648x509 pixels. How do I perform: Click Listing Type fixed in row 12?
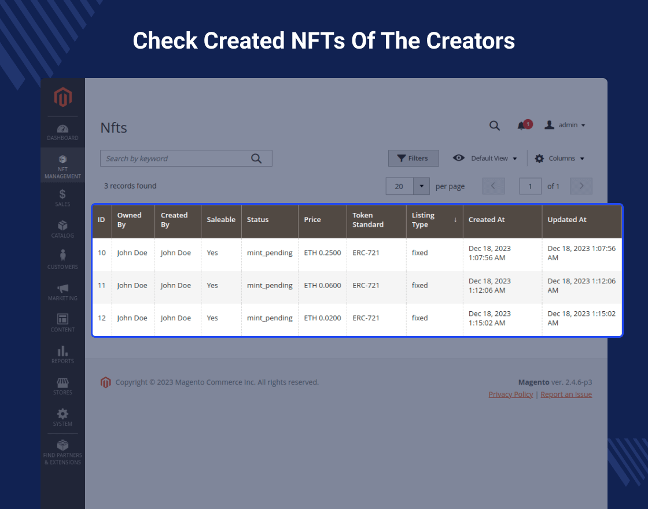419,318
